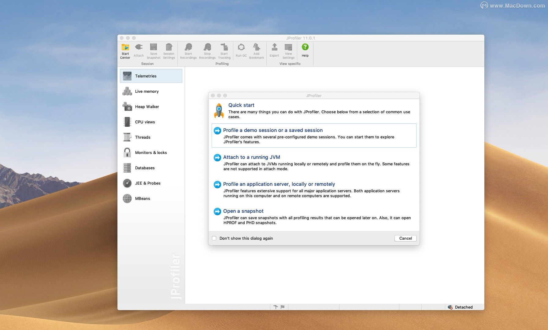Viewport: 548px width, 330px height.
Task: Choose Open a snapshot option
Action: [x=314, y=216]
